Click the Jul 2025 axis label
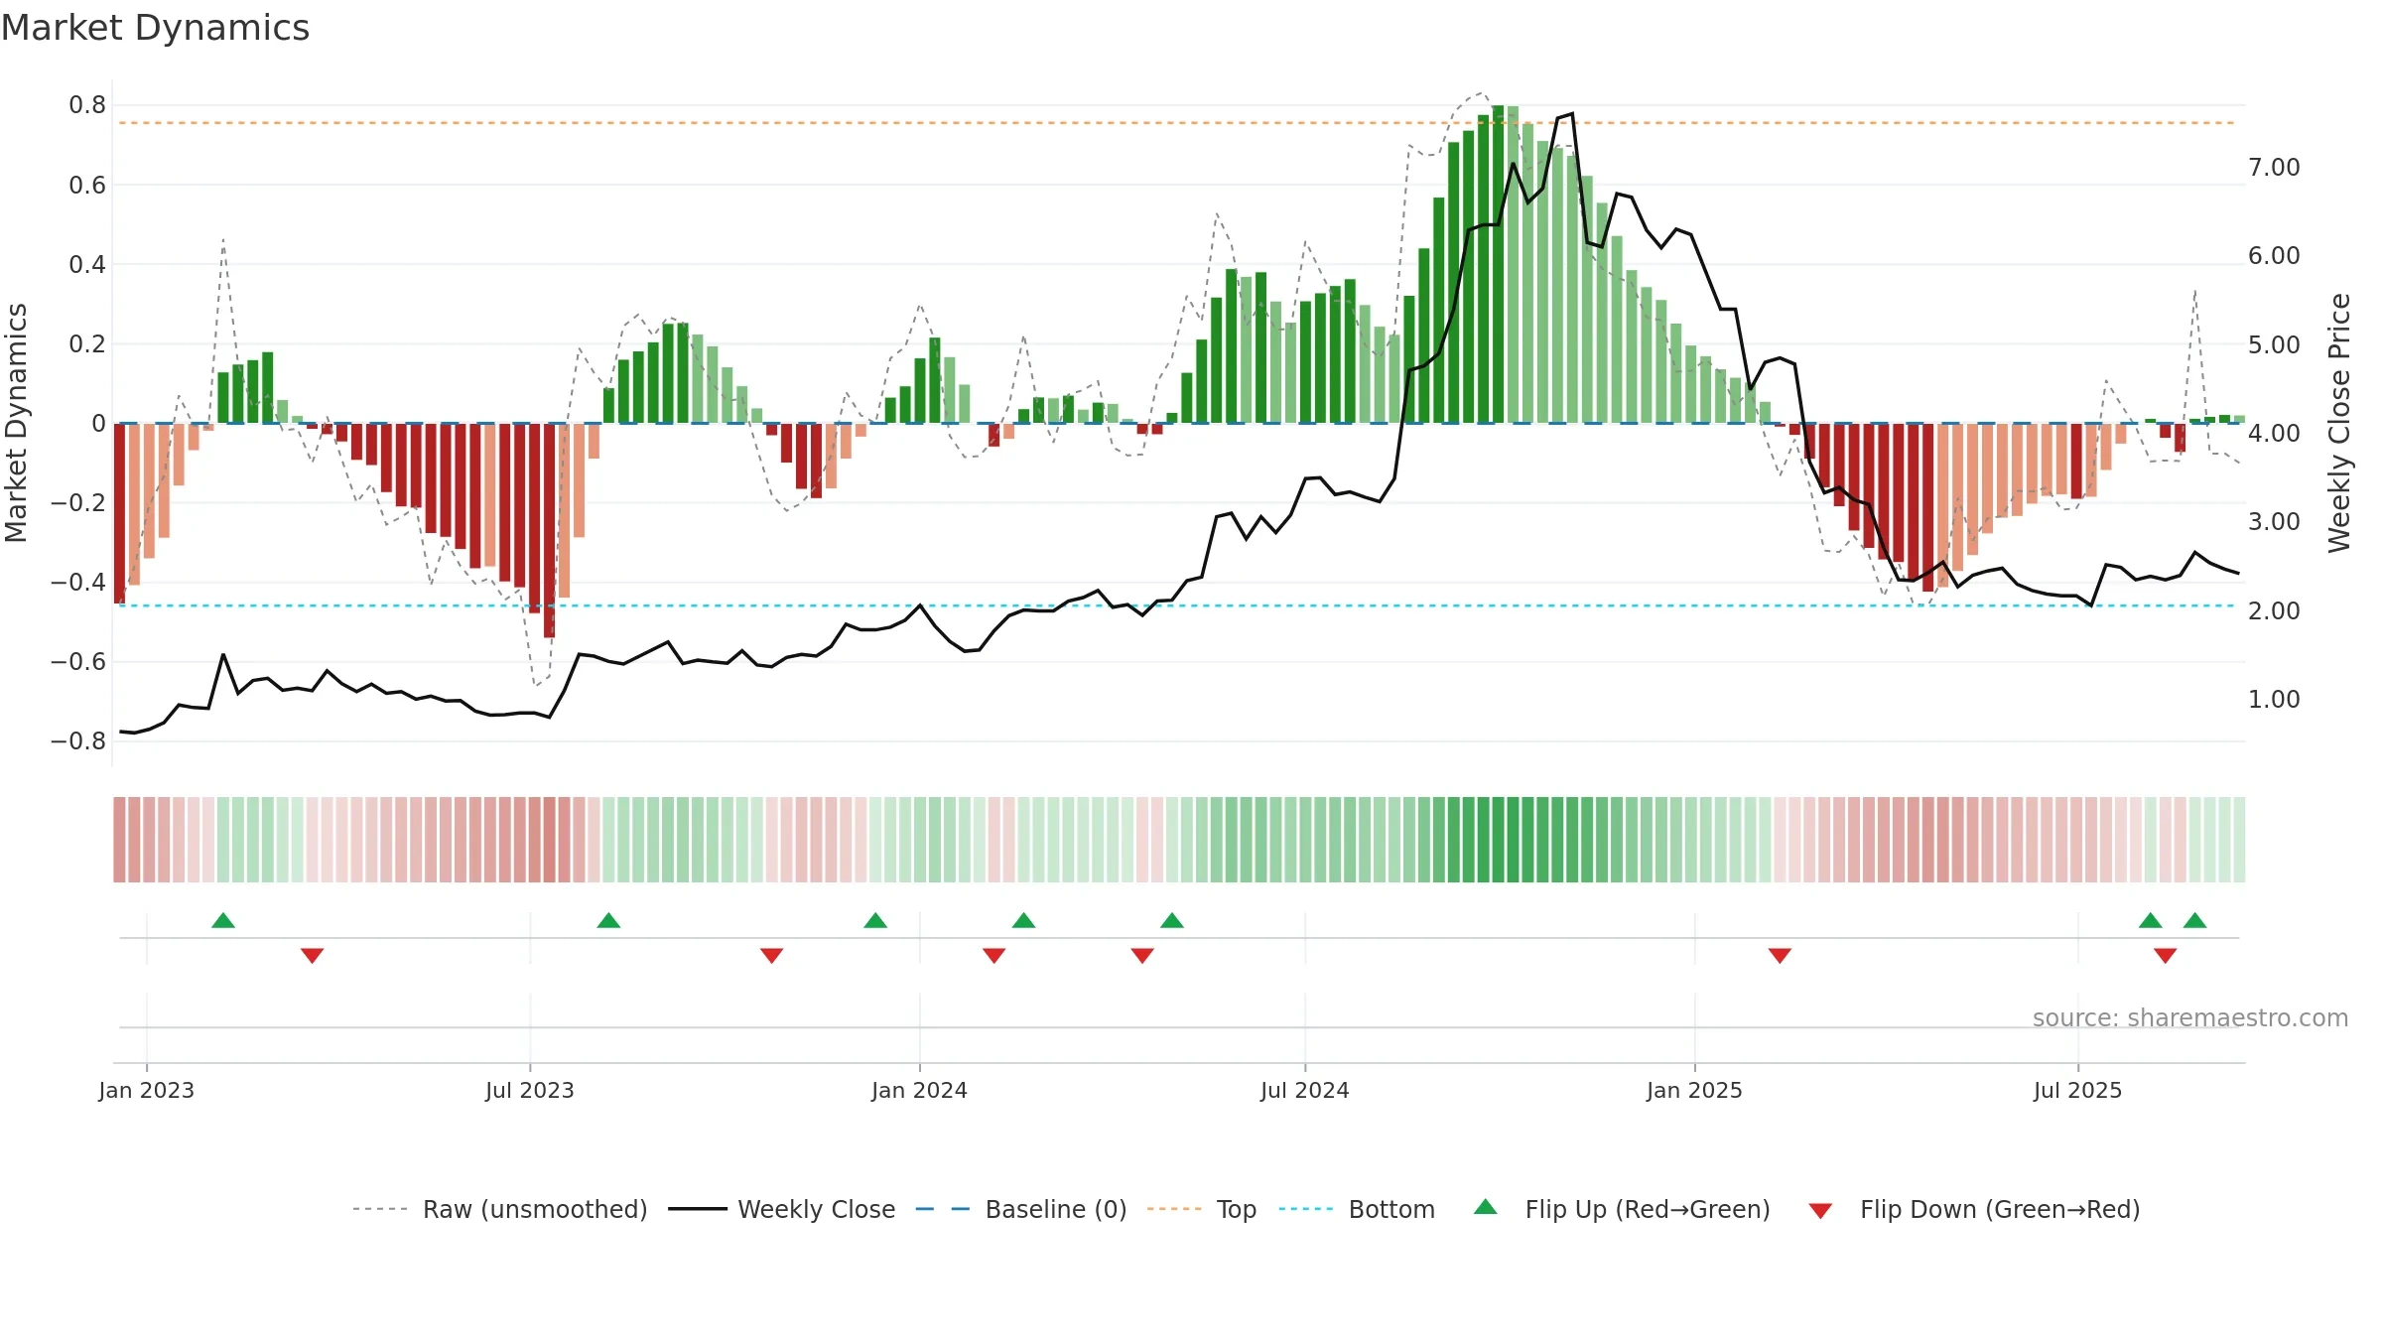The width and height of the screenshot is (2382, 1340). 2078,1090
